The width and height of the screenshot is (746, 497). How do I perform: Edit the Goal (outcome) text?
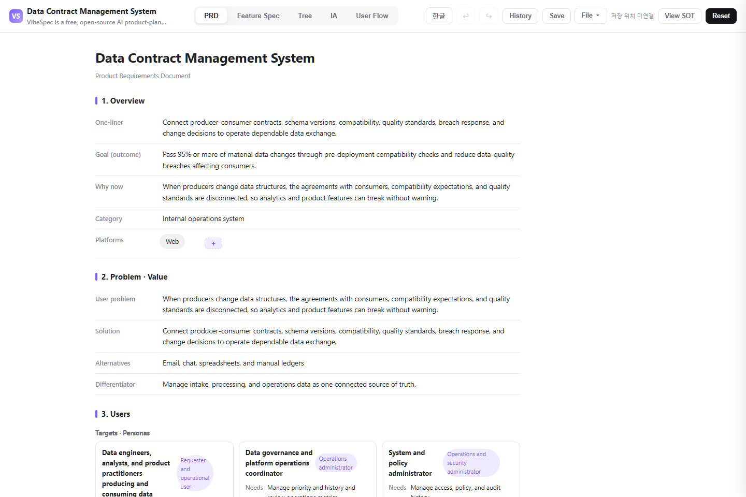coord(338,160)
